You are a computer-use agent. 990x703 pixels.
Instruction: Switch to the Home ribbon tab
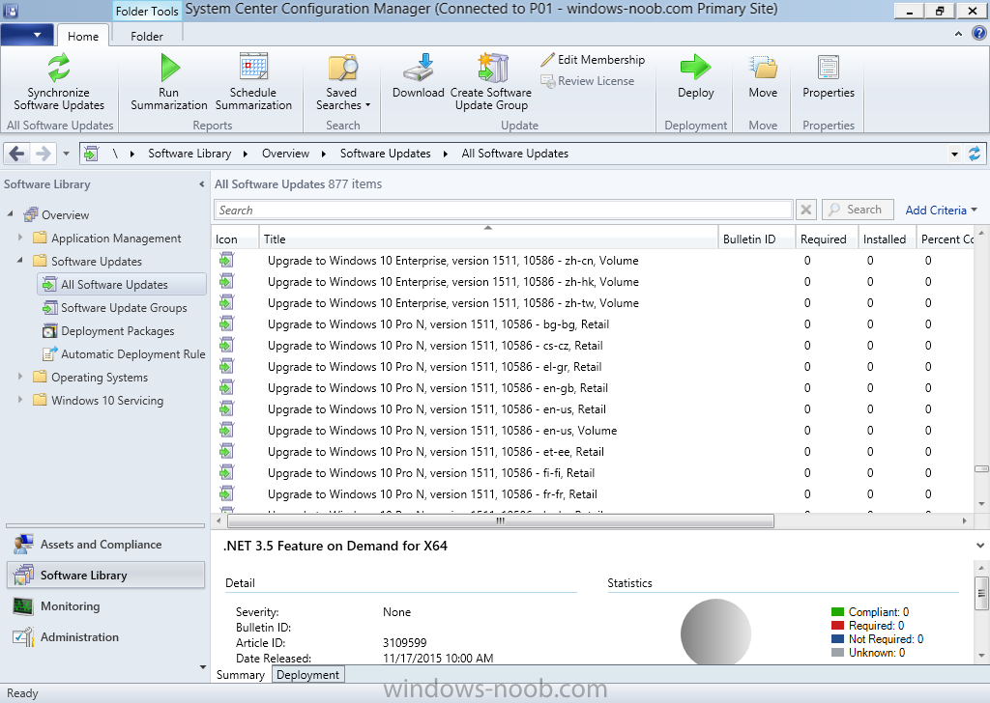(x=83, y=36)
